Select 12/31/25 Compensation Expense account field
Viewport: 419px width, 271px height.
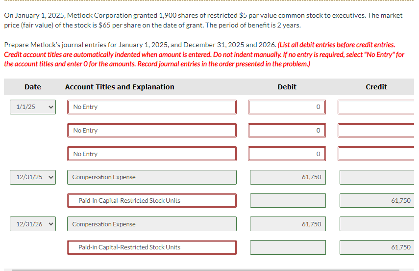point(152,177)
